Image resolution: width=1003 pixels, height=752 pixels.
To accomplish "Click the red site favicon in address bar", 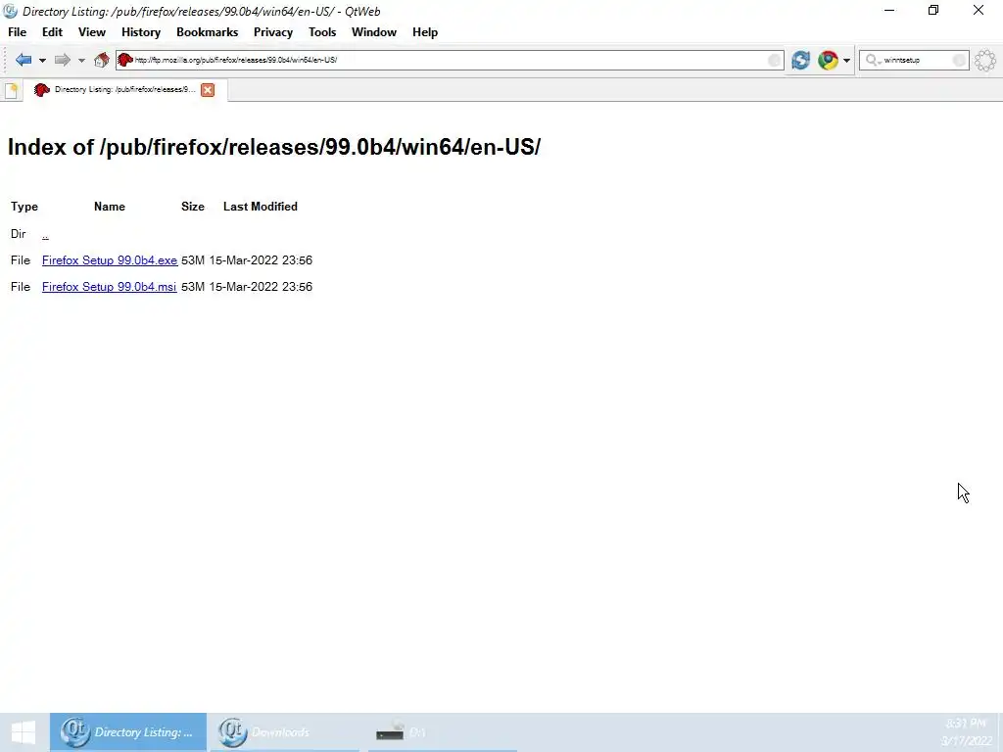I will (125, 60).
